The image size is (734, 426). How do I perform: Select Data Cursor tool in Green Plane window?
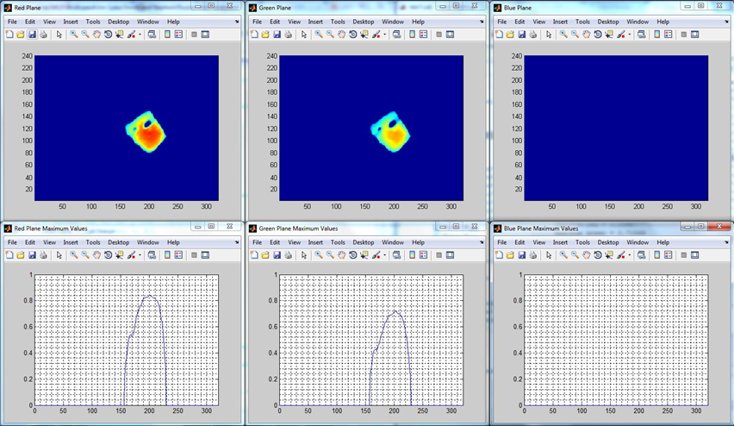364,34
